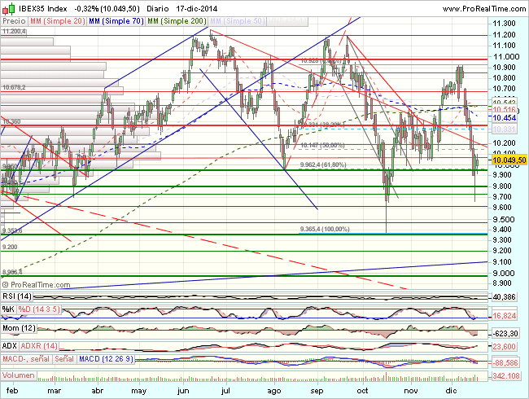
Task: Click the Mom (12) panel label
Action: point(20,328)
